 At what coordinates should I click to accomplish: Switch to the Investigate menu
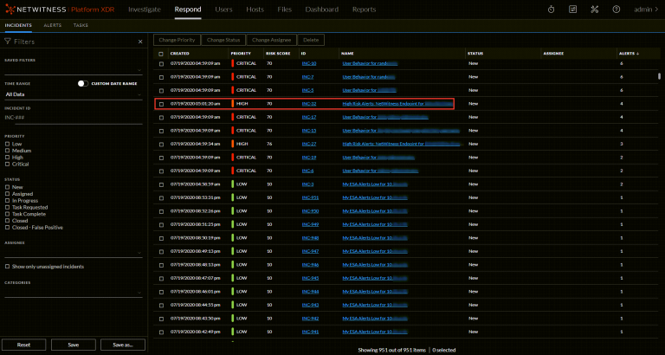(x=144, y=10)
